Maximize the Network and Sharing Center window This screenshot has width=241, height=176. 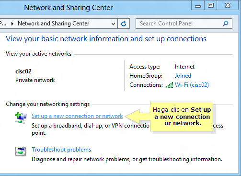pos(211,6)
